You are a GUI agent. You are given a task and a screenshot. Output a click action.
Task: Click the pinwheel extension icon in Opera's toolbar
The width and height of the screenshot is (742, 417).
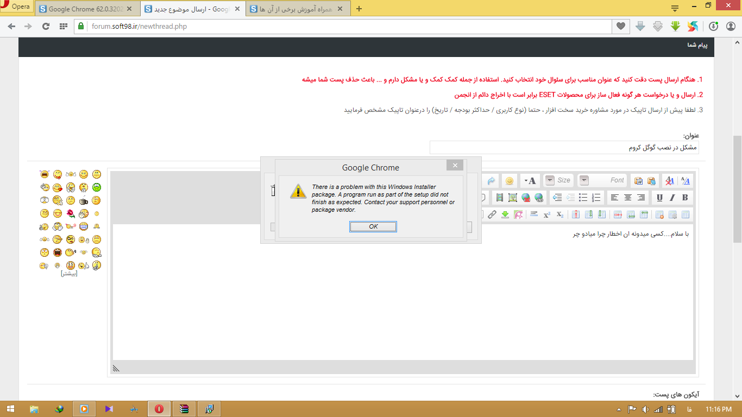tap(692, 26)
